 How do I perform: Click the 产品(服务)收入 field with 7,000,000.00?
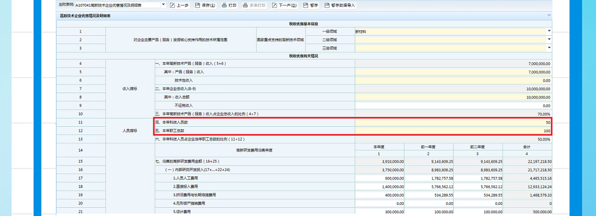[x=454, y=72]
